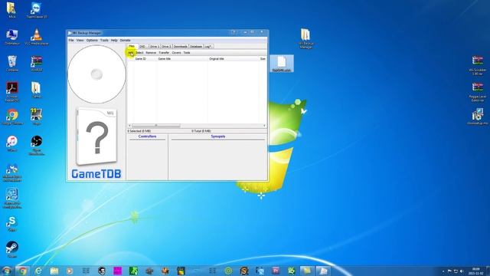The height and width of the screenshot is (276, 490).
Task: Open the View menu
Action: click(x=80, y=41)
